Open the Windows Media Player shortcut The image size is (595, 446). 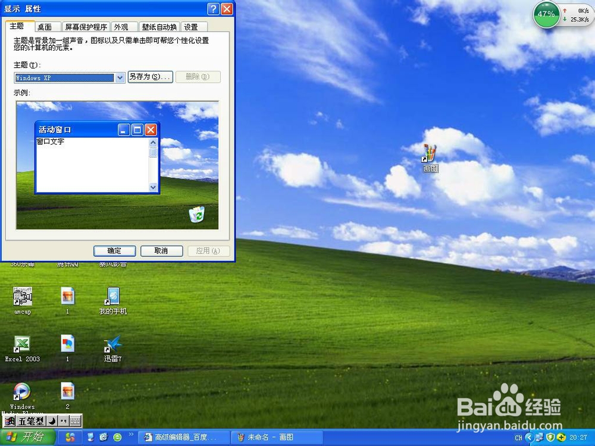pyautogui.click(x=23, y=396)
